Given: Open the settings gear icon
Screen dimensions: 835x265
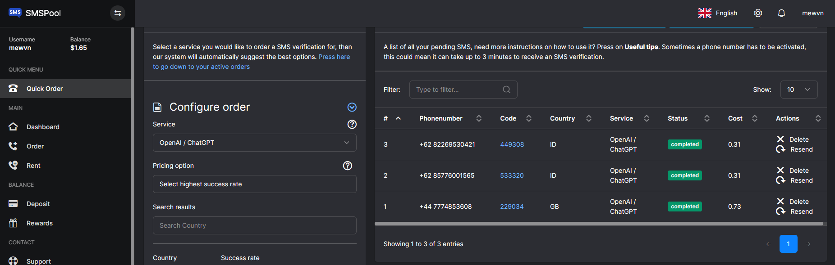Looking at the screenshot, I should point(758,13).
